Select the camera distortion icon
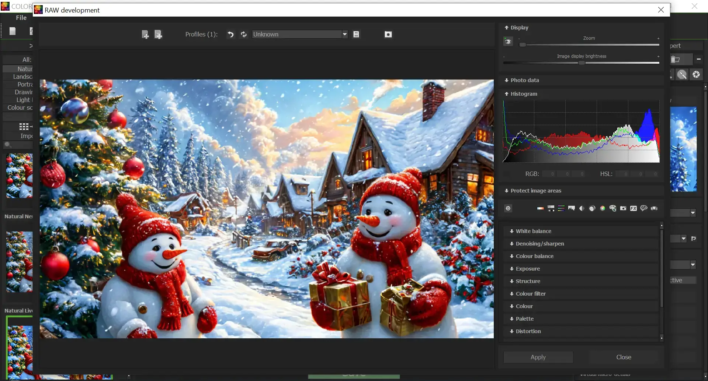708x381 pixels. pyautogui.click(x=623, y=208)
